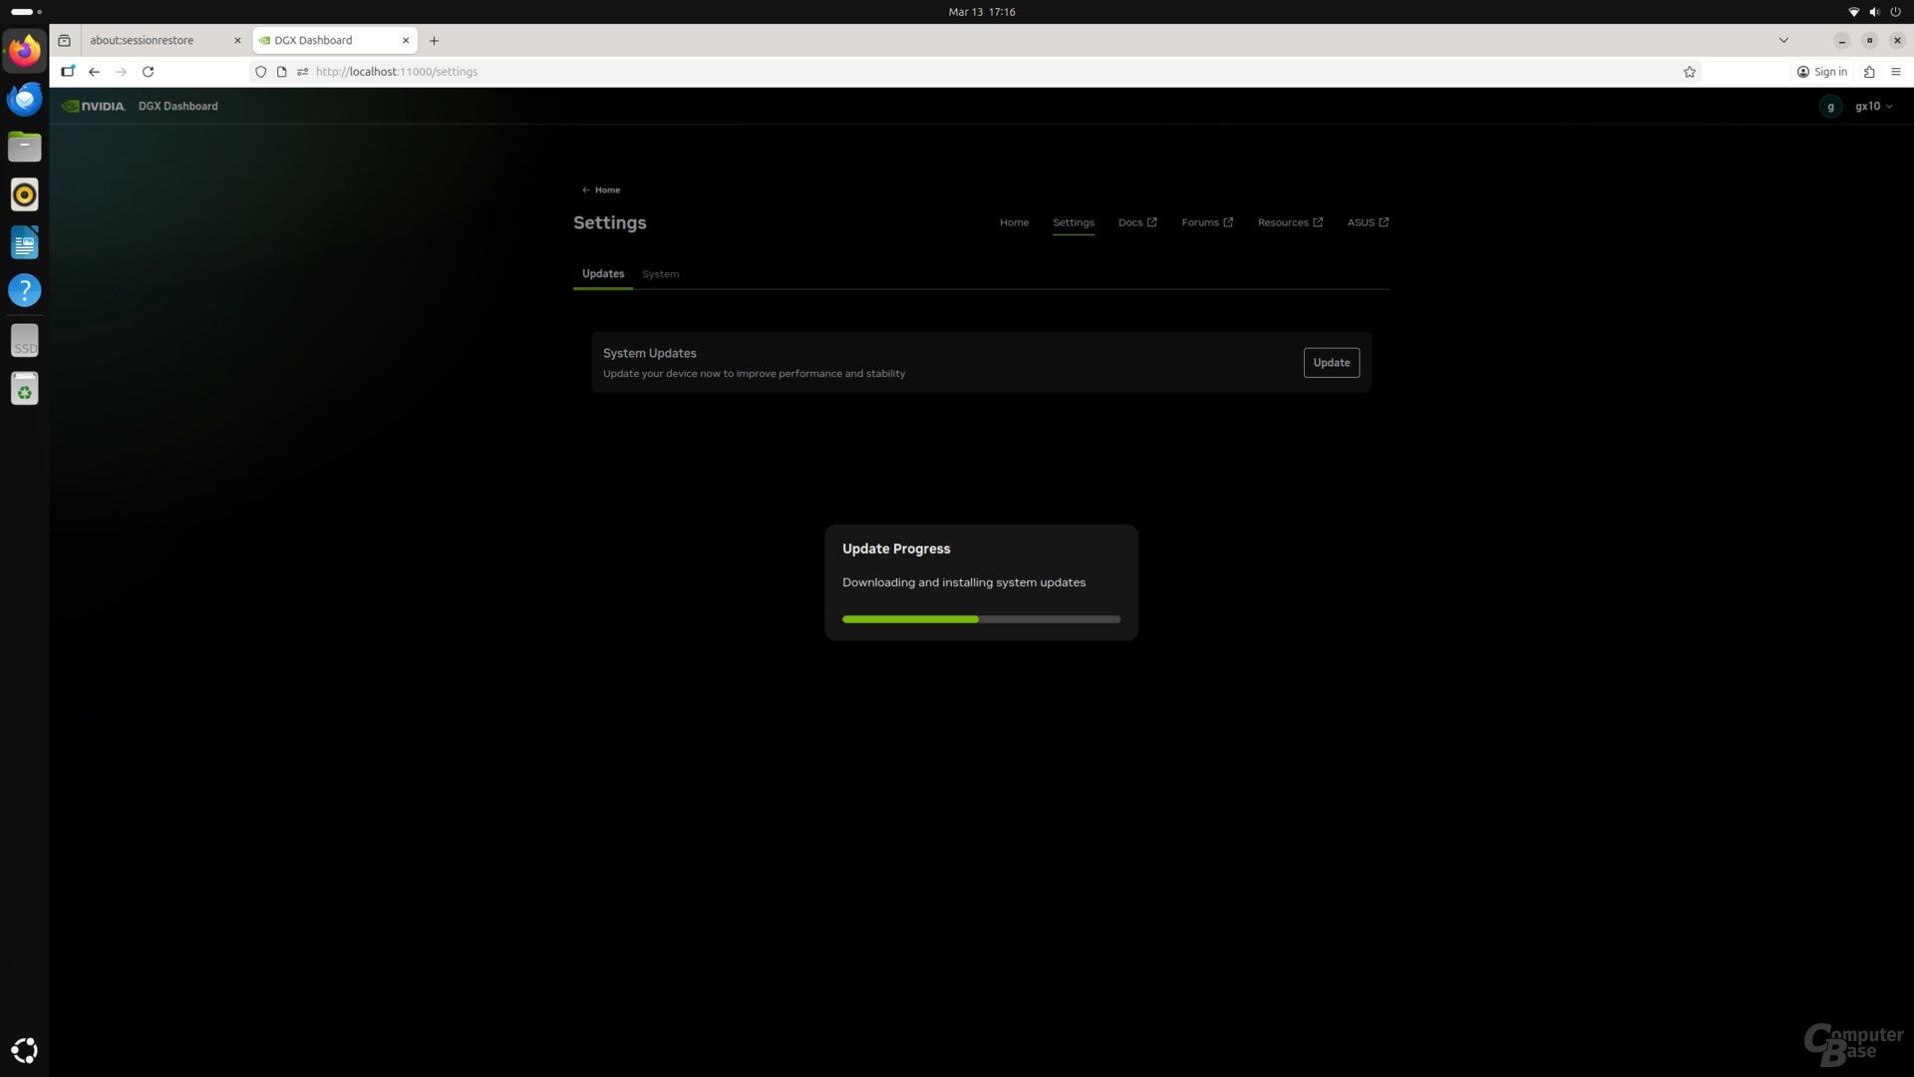Open the Firefox hamburger application menu

click(x=1895, y=72)
